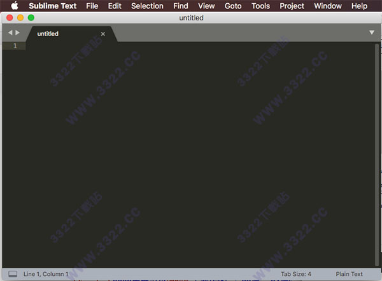Select the untitled tab
Image resolution: width=382 pixels, height=281 pixels.
(71, 34)
